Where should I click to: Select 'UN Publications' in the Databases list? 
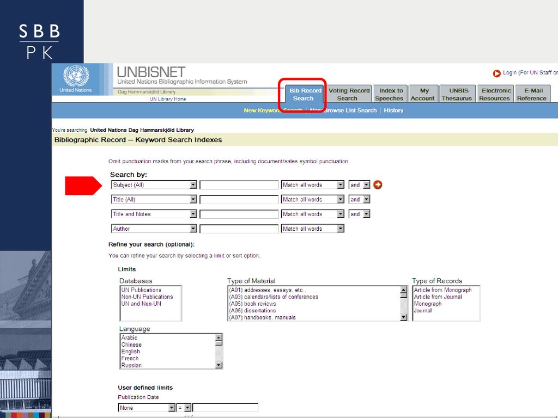pos(141,290)
